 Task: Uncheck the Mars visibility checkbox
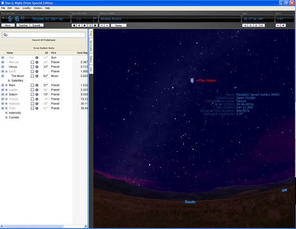coord(3,85)
